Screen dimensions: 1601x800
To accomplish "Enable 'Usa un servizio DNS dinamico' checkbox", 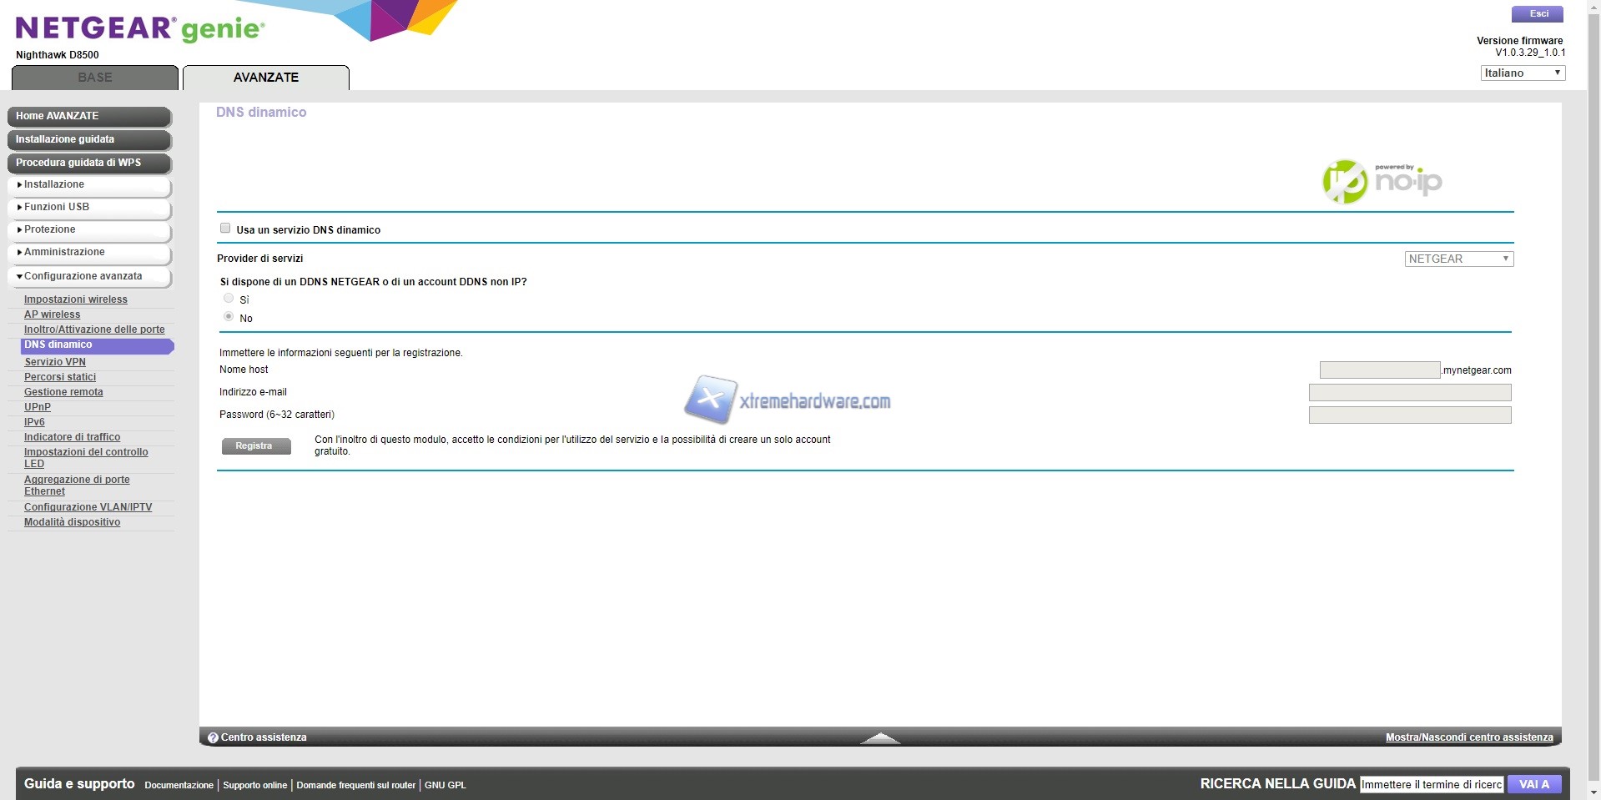I will [225, 229].
